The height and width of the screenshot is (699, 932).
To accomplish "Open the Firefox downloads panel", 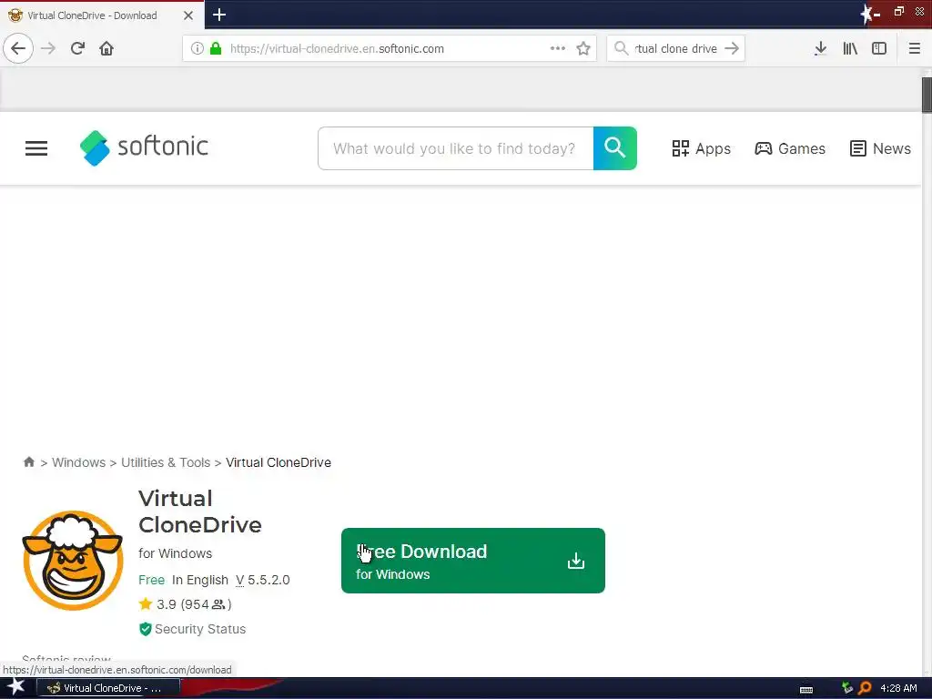I will click(820, 48).
